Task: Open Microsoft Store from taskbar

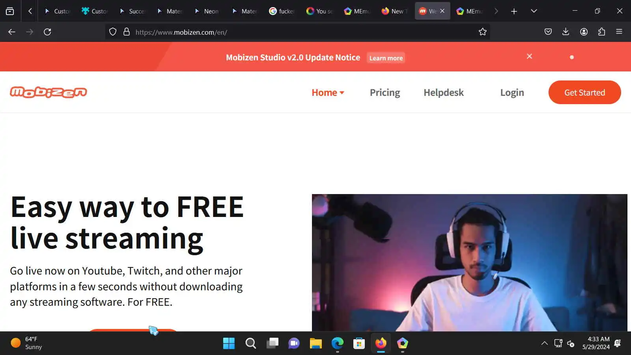Action: (359, 343)
